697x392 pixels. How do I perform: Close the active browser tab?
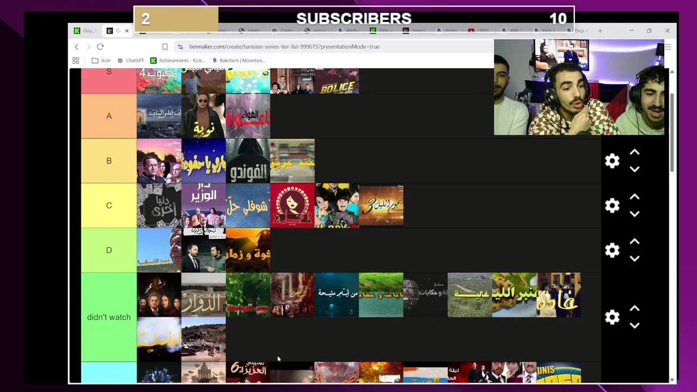click(x=127, y=30)
